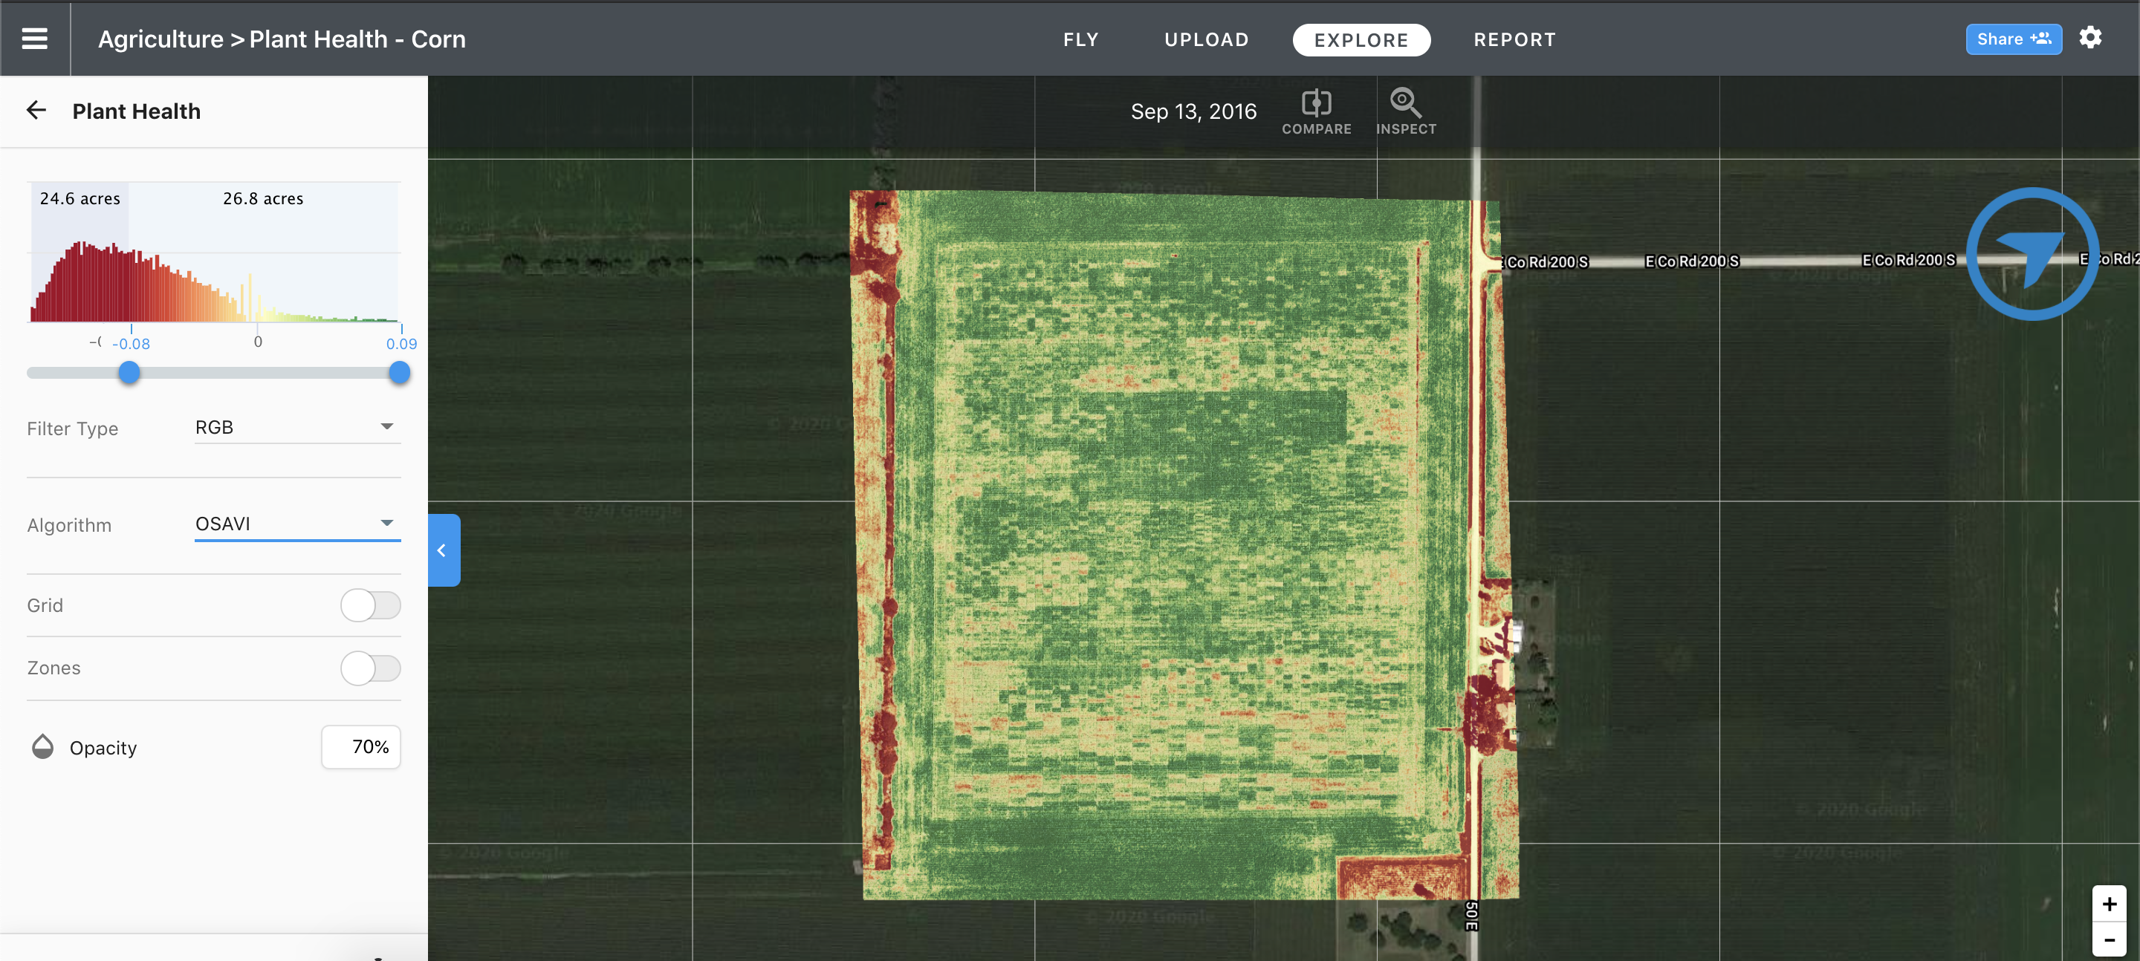Switch to the UPLOAD tab

[x=1206, y=40]
